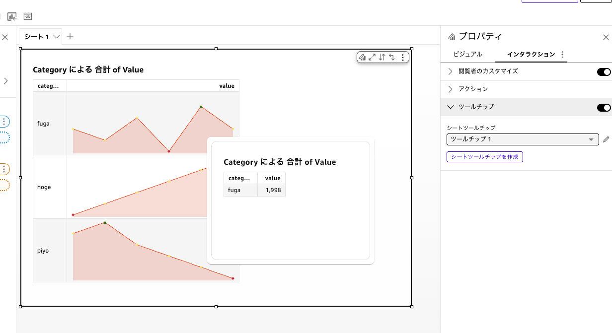Expand the 閲覧者のカスタマイズ section
The image size is (612, 333).
click(x=450, y=71)
